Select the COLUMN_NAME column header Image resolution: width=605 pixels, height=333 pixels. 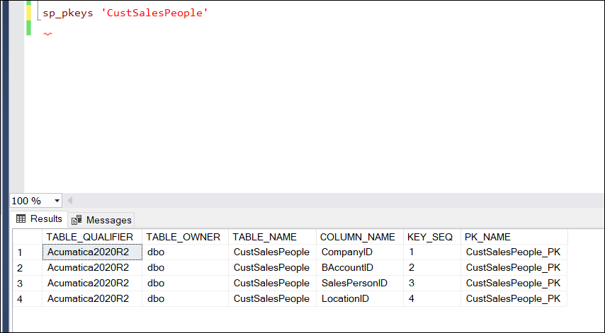point(358,237)
